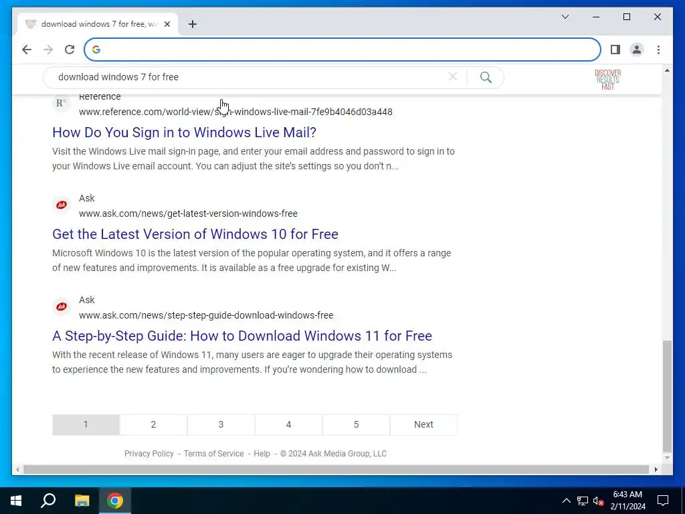Open the Privacy Policy link
Viewport: 685px width, 514px height.
tap(149, 454)
